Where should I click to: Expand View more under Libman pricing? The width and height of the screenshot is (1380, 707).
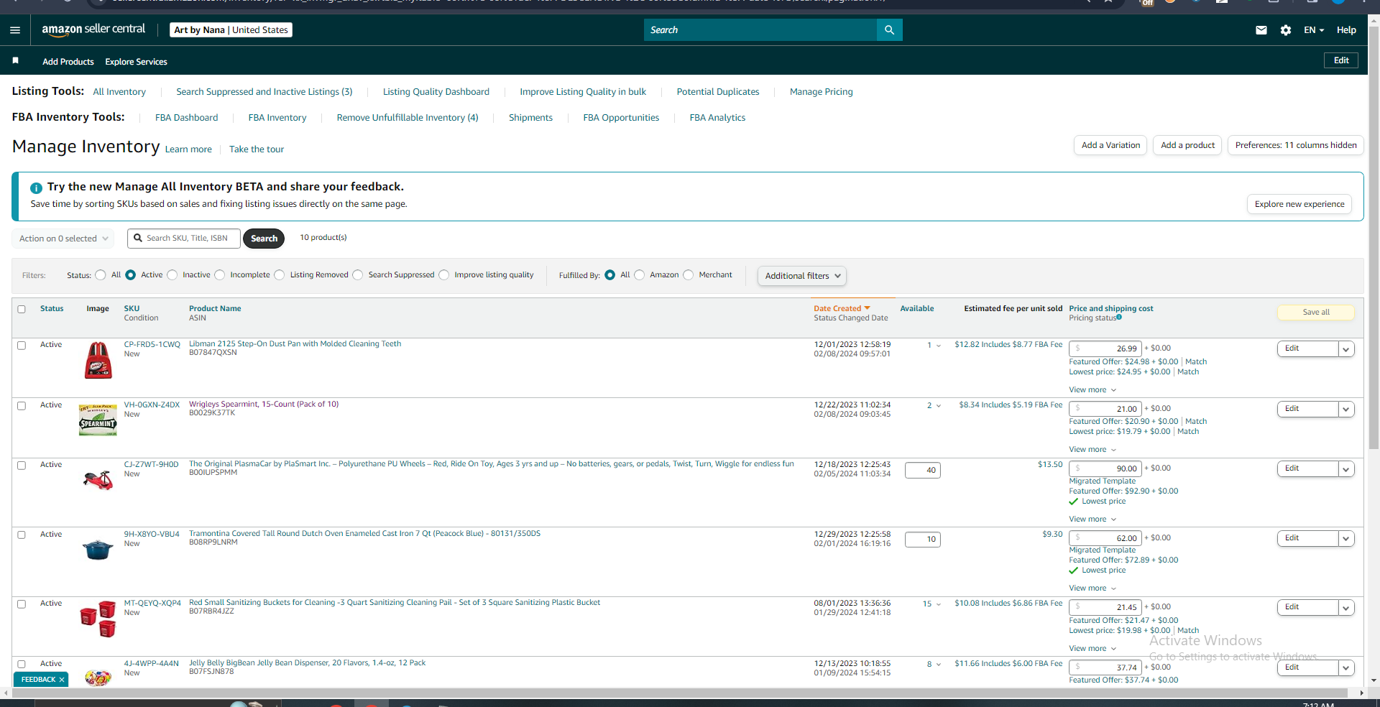coord(1092,390)
